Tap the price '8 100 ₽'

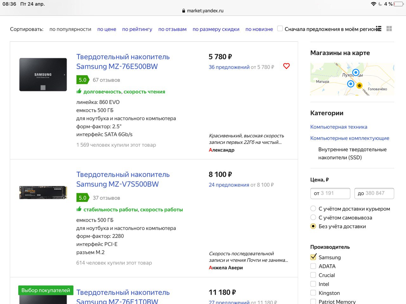(220, 174)
